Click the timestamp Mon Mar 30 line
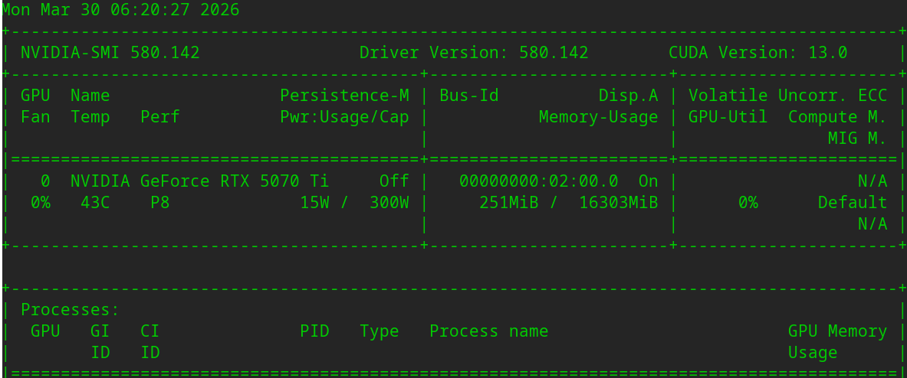 120,10
